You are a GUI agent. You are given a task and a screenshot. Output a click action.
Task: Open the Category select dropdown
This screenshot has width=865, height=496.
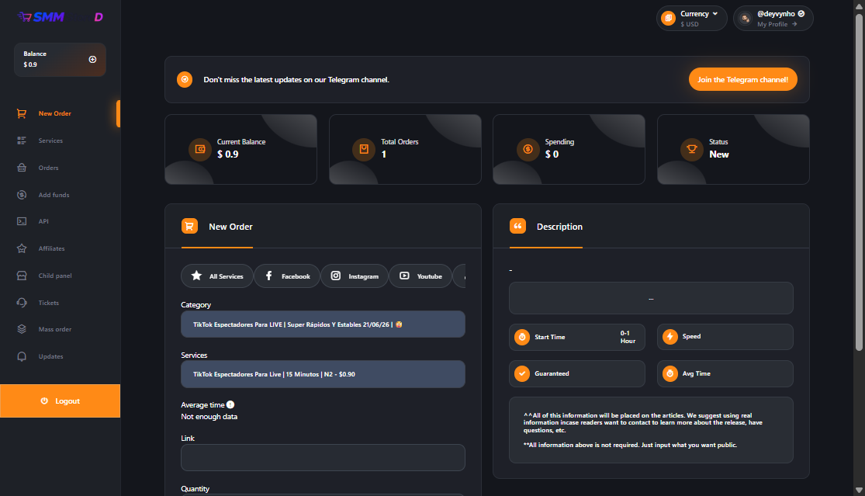[323, 324]
